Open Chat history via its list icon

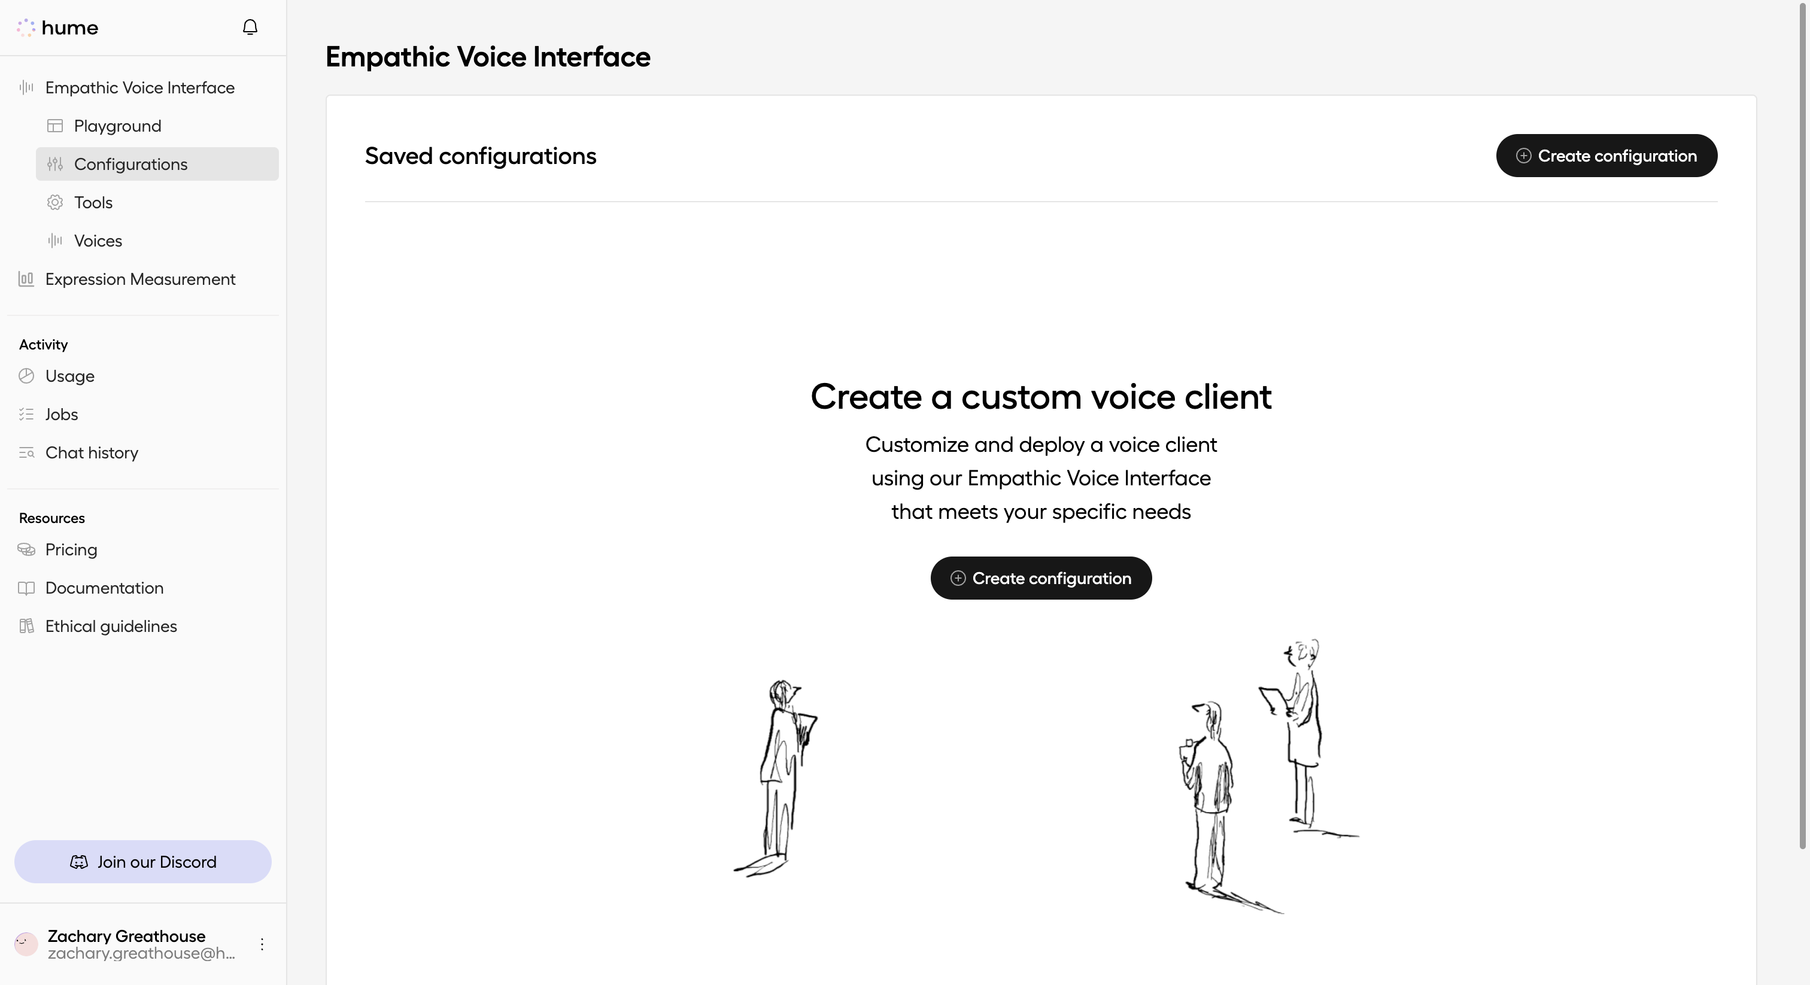(26, 452)
